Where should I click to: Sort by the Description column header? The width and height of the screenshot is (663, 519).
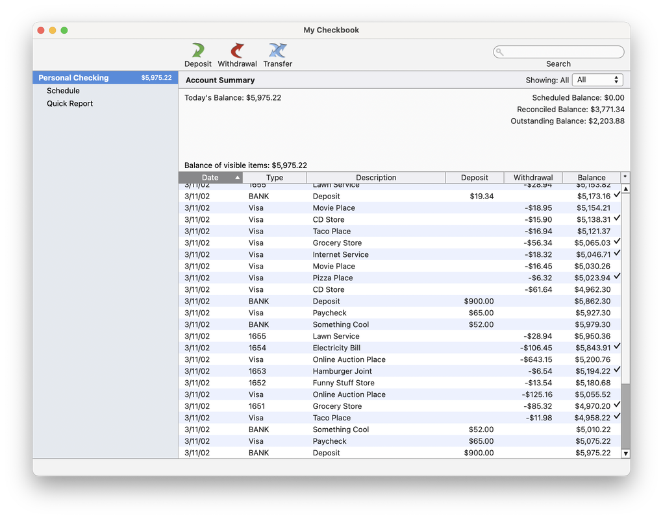(376, 178)
